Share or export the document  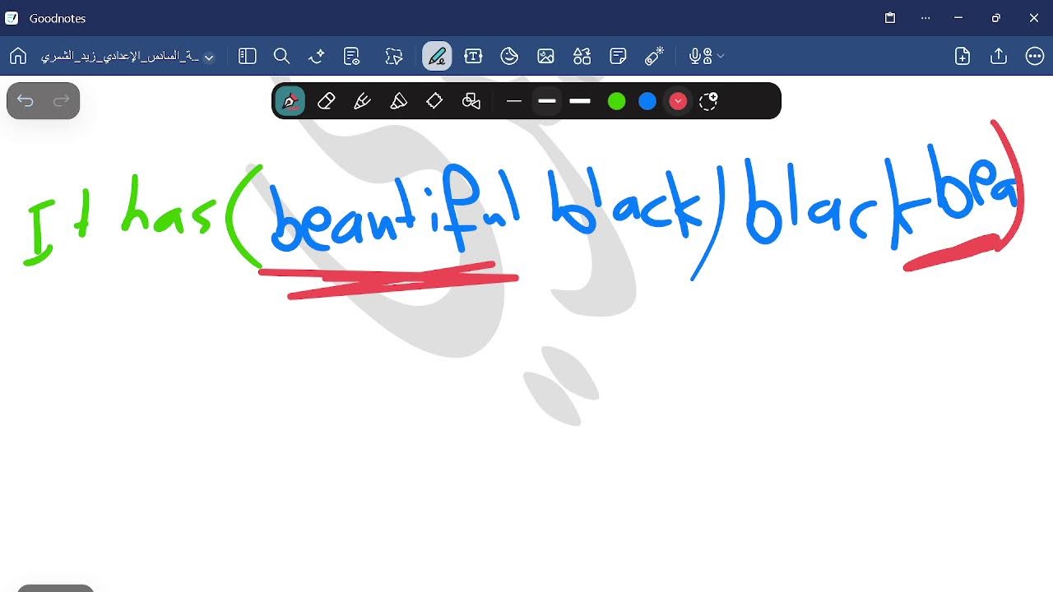coord(999,56)
